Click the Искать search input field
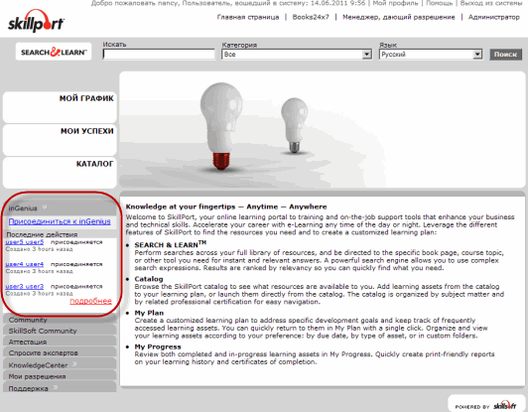 pos(159,55)
